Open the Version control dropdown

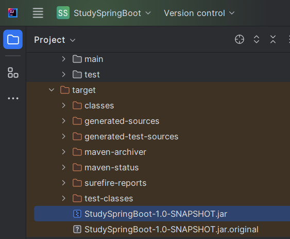[199, 13]
